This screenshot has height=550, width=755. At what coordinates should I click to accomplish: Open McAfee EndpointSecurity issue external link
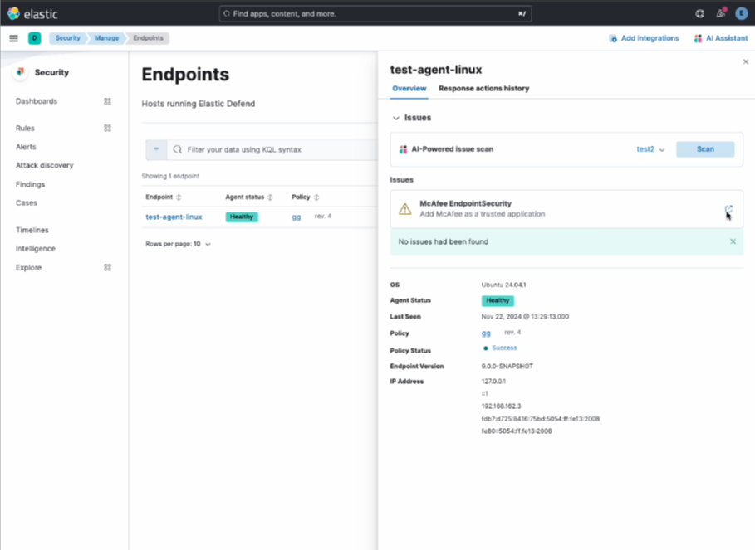[728, 209]
